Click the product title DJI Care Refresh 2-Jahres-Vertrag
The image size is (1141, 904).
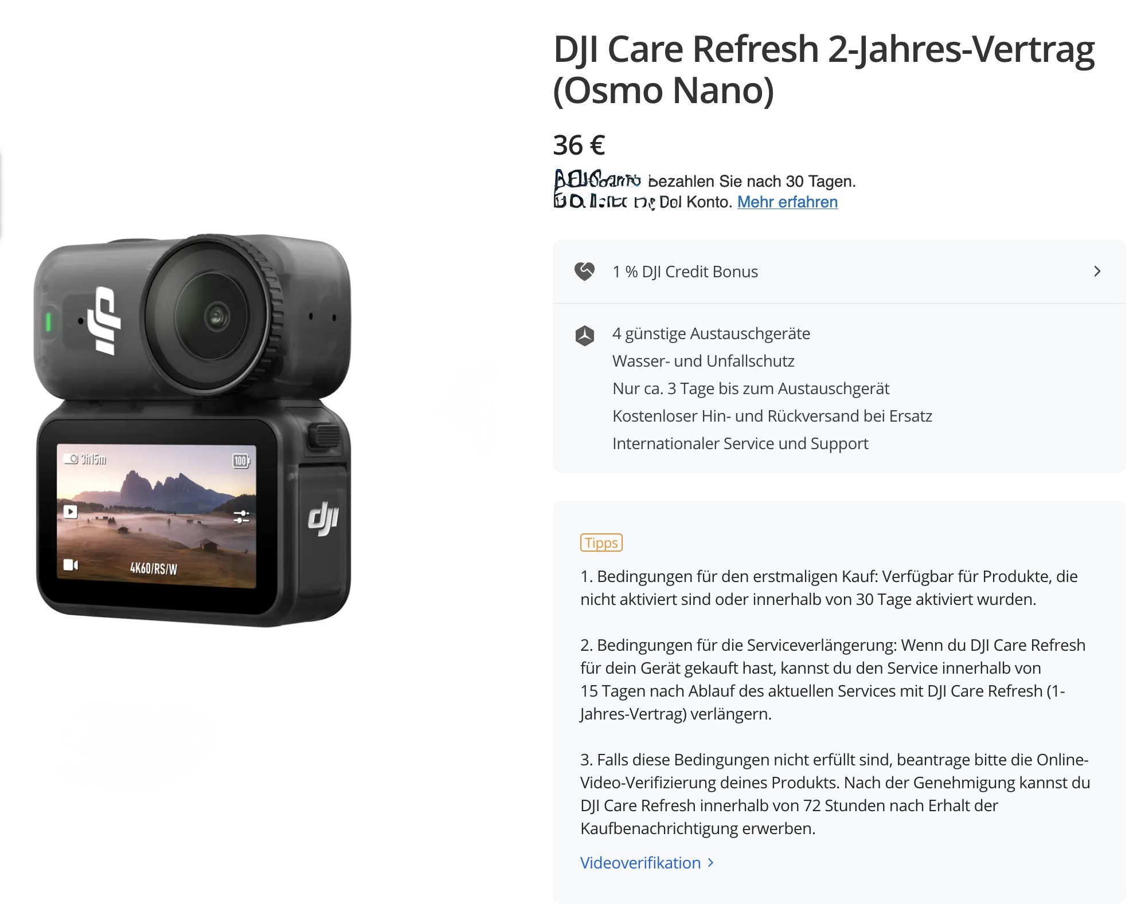click(824, 69)
